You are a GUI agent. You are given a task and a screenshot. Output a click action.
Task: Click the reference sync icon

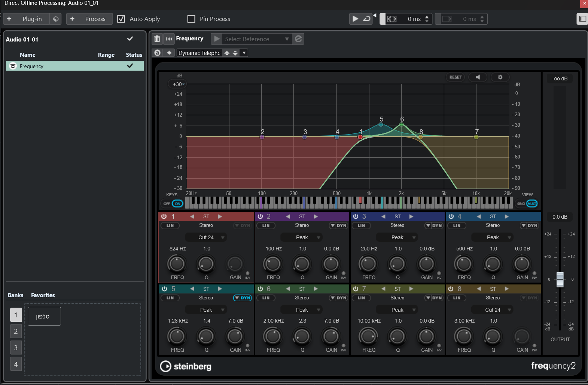pos(298,39)
